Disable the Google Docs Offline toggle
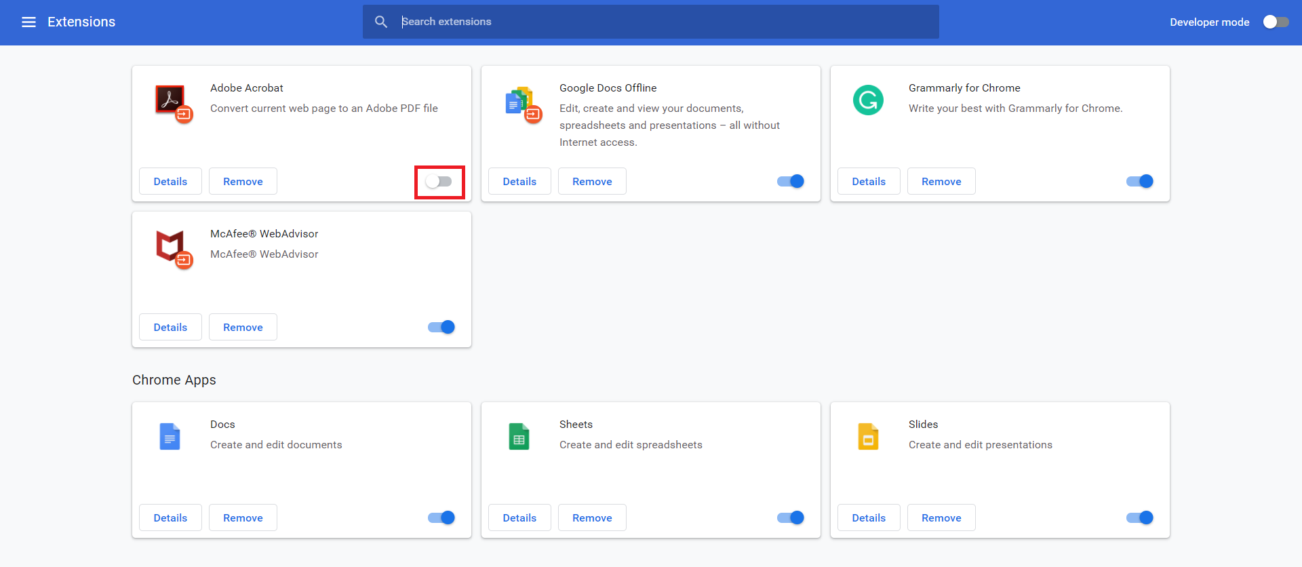 coord(790,181)
